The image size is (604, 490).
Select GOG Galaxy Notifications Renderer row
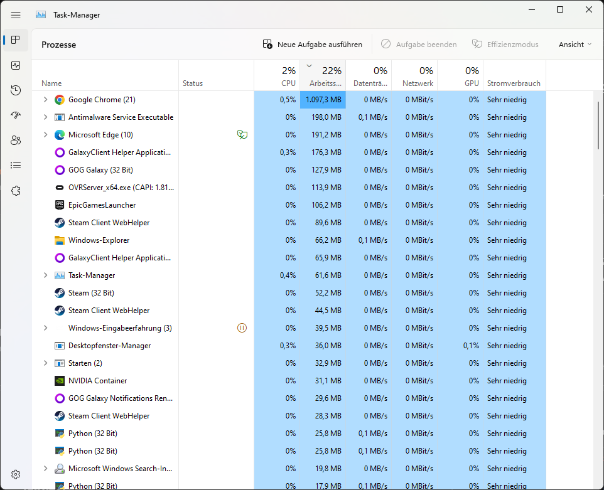pyautogui.click(x=289, y=398)
